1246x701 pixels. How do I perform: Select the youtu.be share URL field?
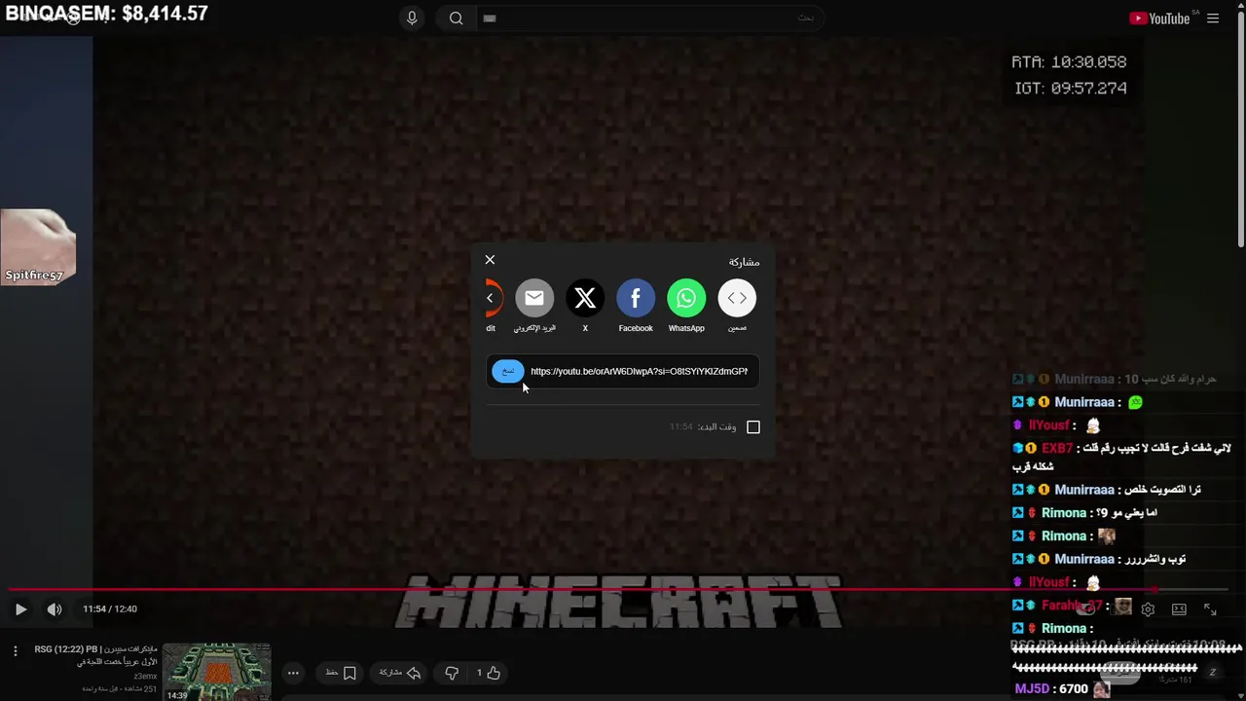(x=640, y=371)
